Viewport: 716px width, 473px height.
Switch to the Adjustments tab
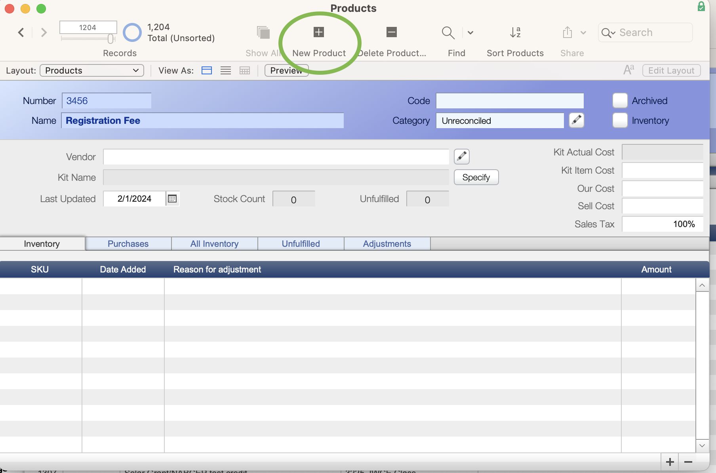click(387, 244)
